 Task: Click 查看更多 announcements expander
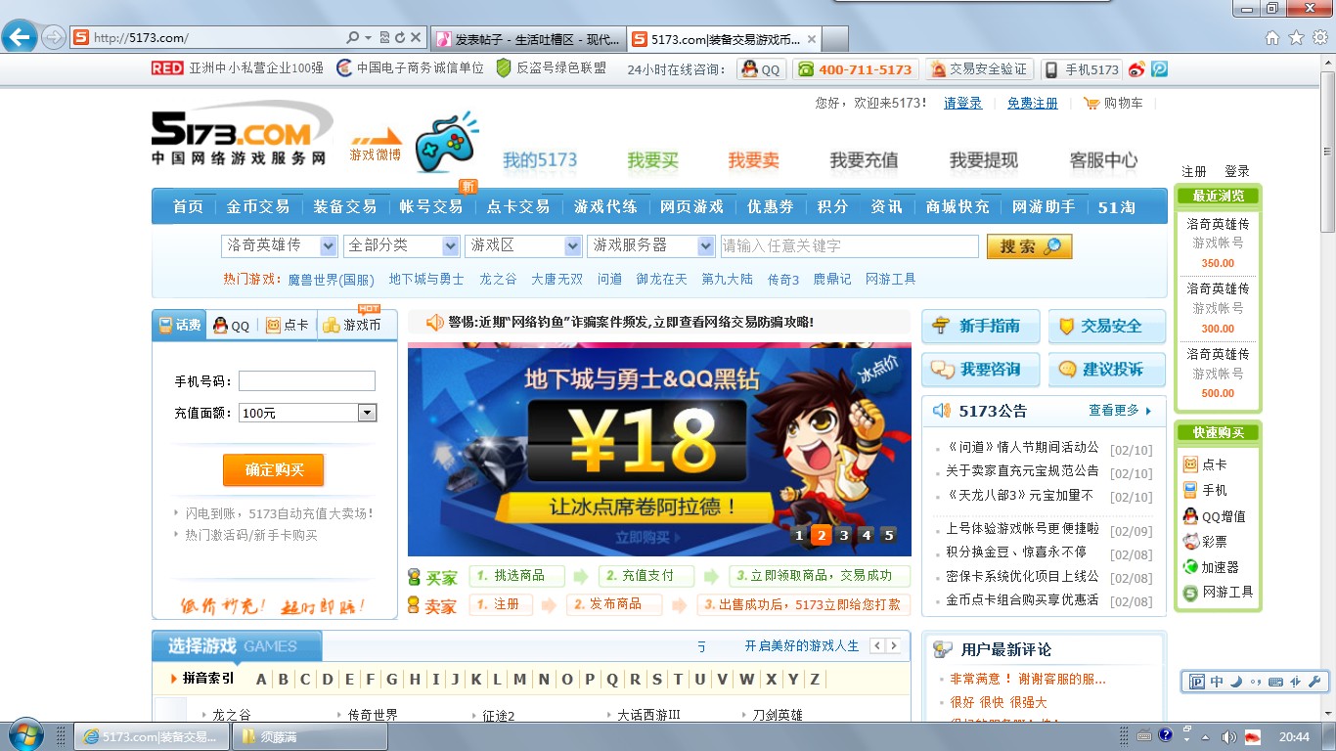tap(1121, 411)
